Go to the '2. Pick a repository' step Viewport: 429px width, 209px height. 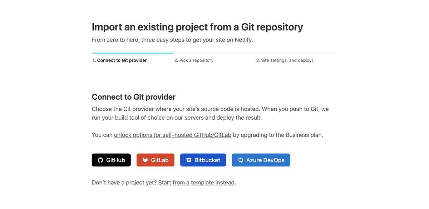coord(194,60)
